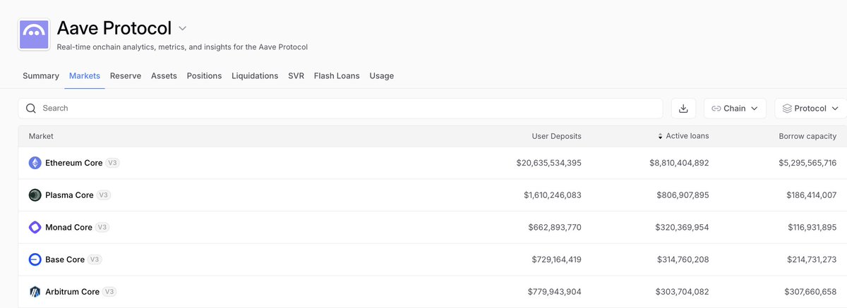The width and height of the screenshot is (847, 308).
Task: Click Ethereum Core borrow capacity $5,295,565,716
Action: tap(806, 163)
